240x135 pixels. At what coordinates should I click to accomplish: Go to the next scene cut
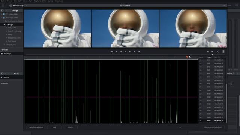212,52
